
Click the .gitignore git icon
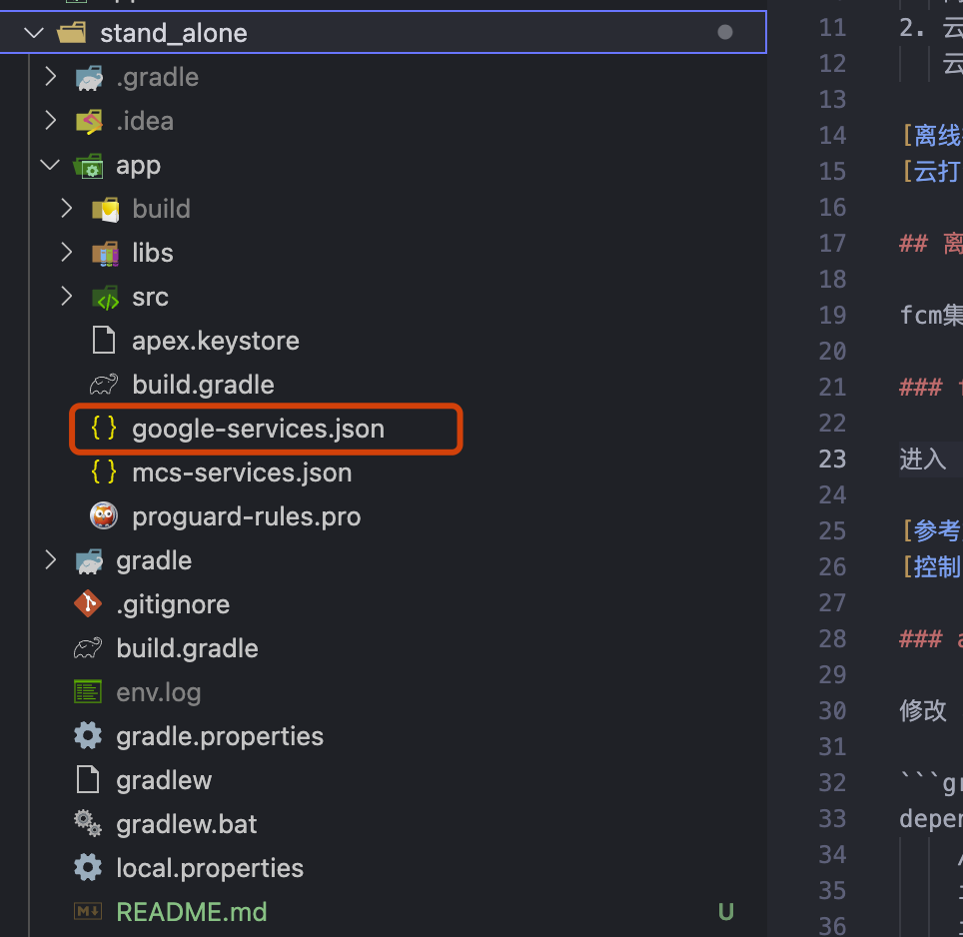point(88,604)
